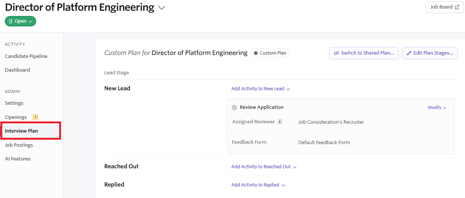Expand Add Activity to New Lead
465x198 pixels.
[x=261, y=89]
